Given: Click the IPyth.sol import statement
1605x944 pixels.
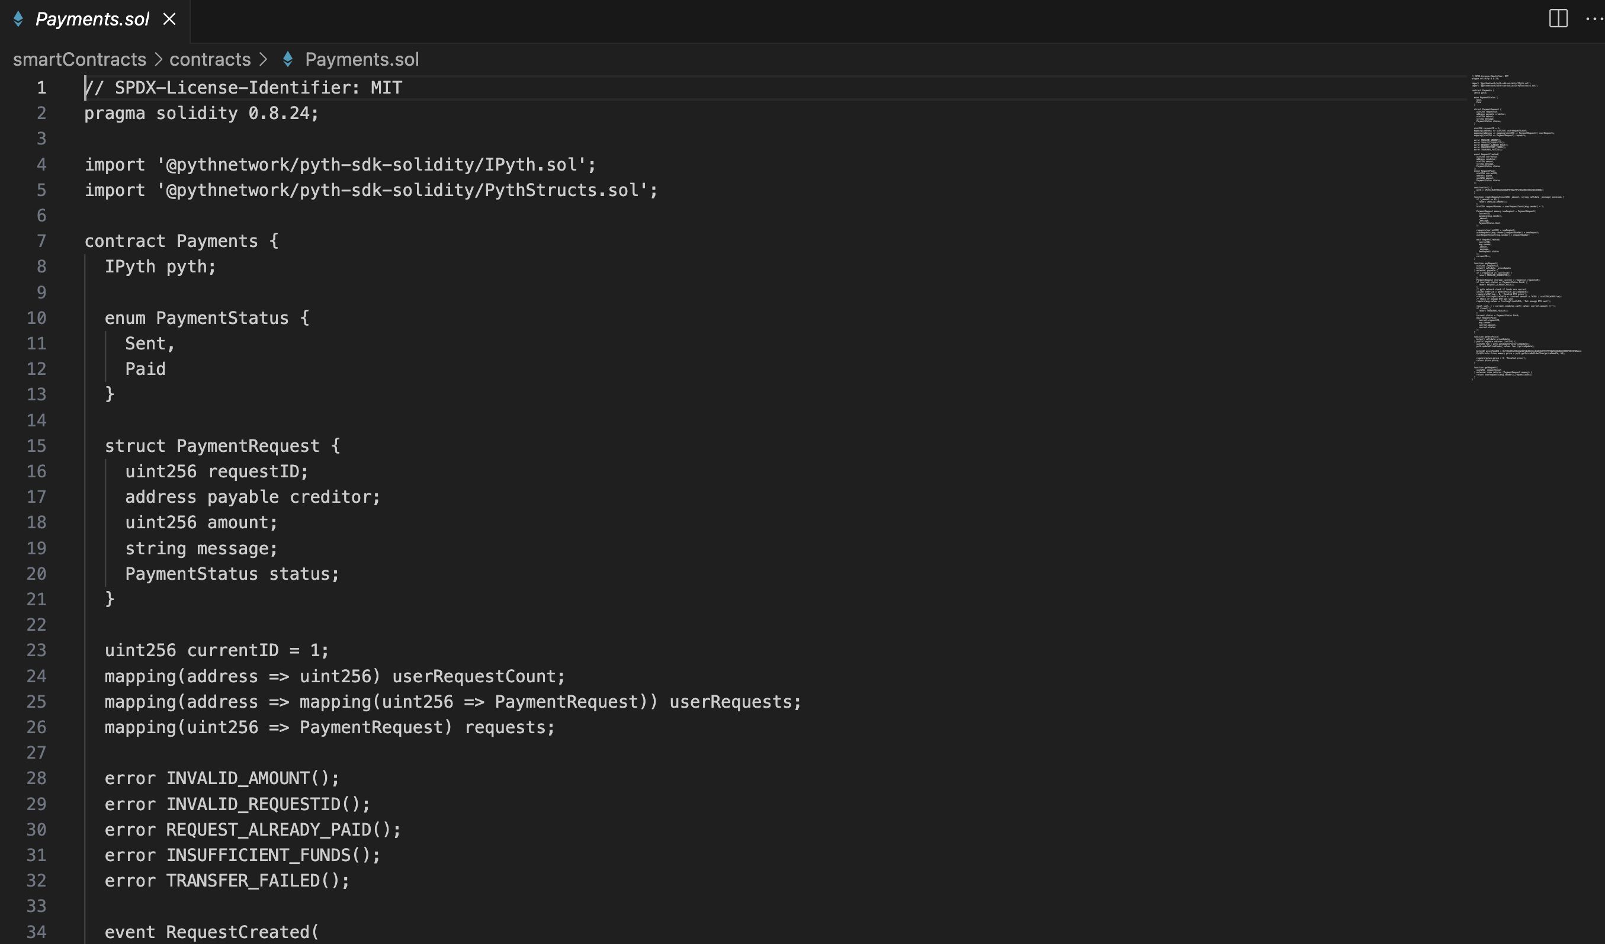Looking at the screenshot, I should click(340, 164).
